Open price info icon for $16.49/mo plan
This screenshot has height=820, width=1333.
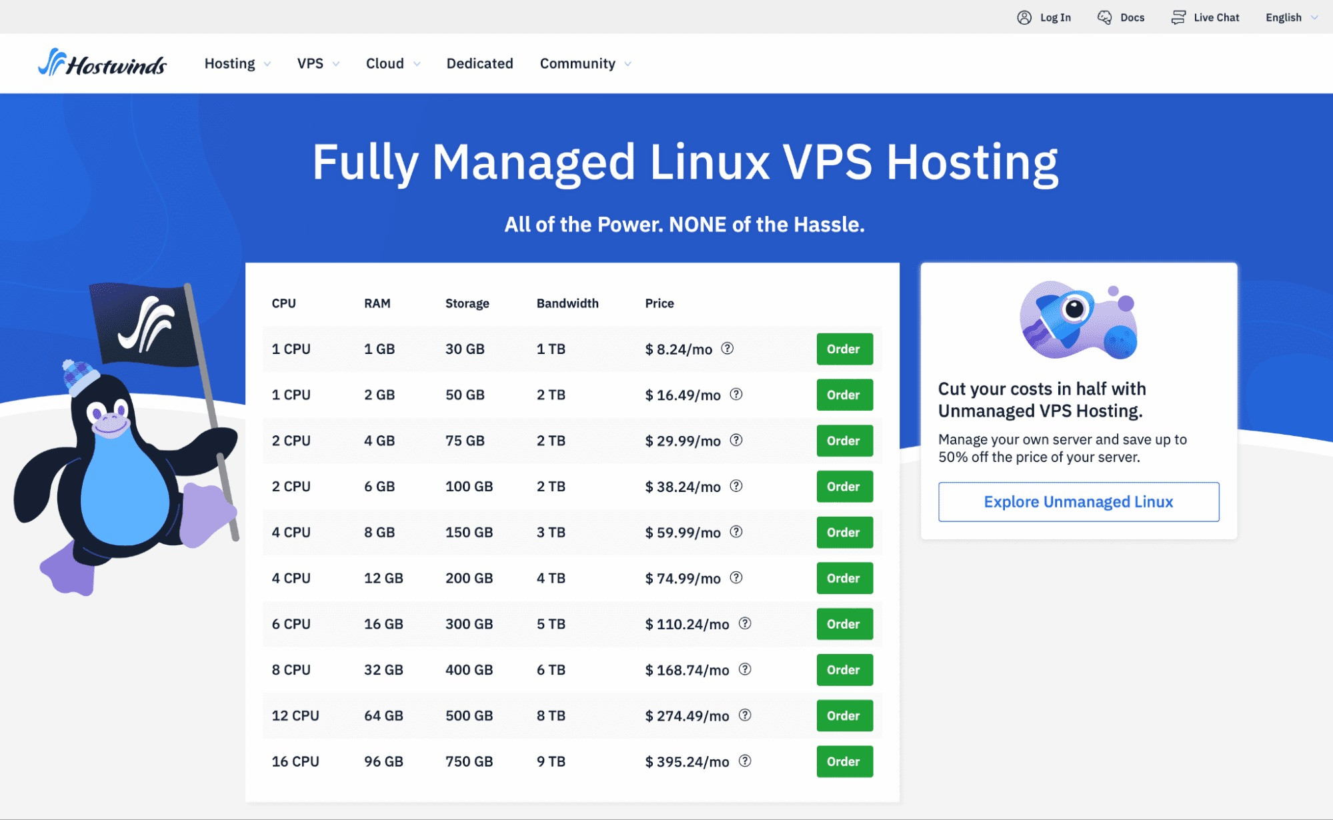point(736,394)
